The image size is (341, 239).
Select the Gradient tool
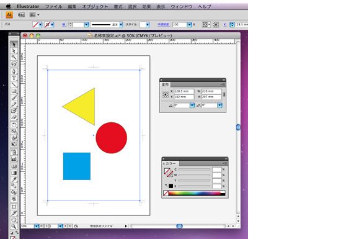[14, 173]
